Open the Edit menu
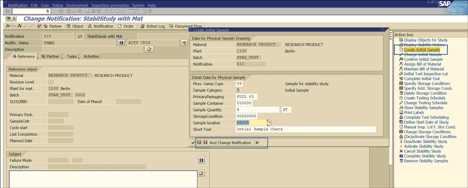 point(34,5)
